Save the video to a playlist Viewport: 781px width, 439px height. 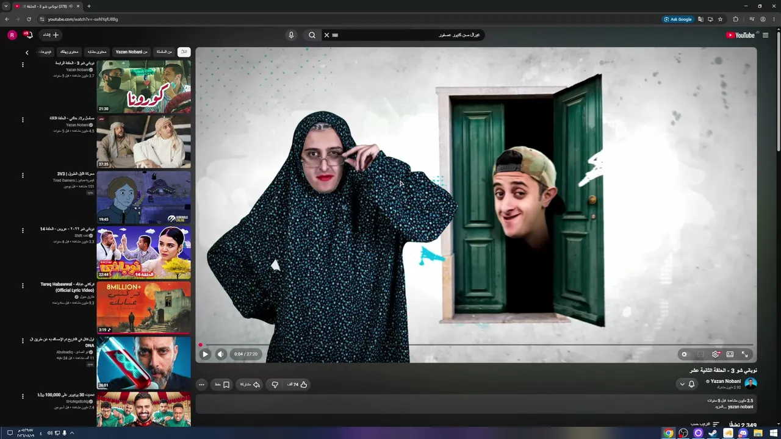click(222, 385)
